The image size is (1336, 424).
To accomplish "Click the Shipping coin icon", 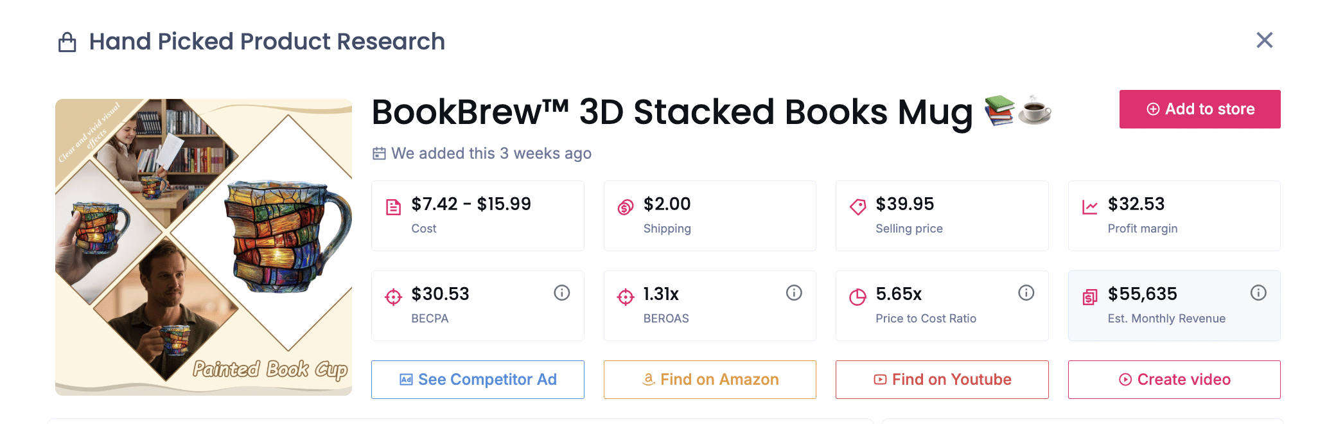I will click(626, 207).
